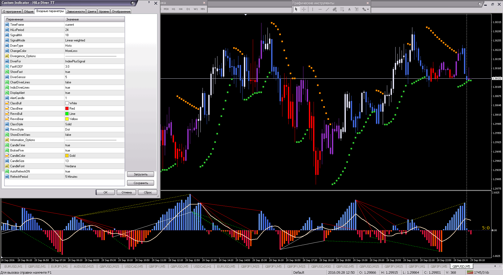Viewport: 503px width, 275px height.
Task: Click the Сохранить button
Action: [x=141, y=183]
